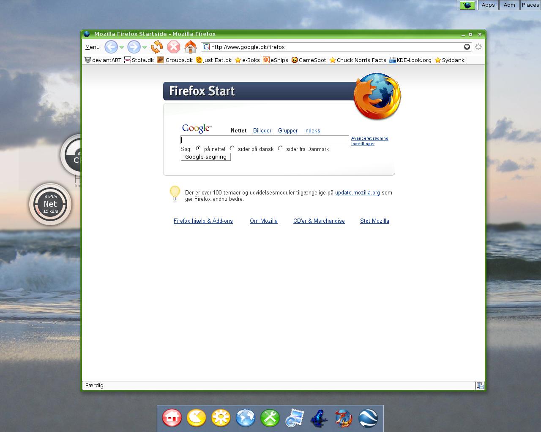Viewport: 541px width, 432px height.
Task: Open the Adm panel menu
Action: point(509,5)
